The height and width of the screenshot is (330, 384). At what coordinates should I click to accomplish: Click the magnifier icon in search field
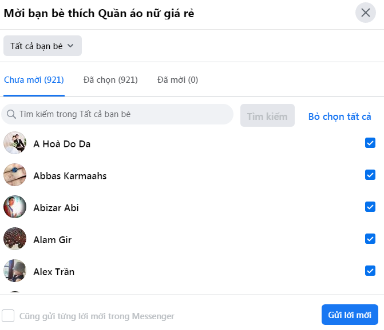pyautogui.click(x=11, y=114)
